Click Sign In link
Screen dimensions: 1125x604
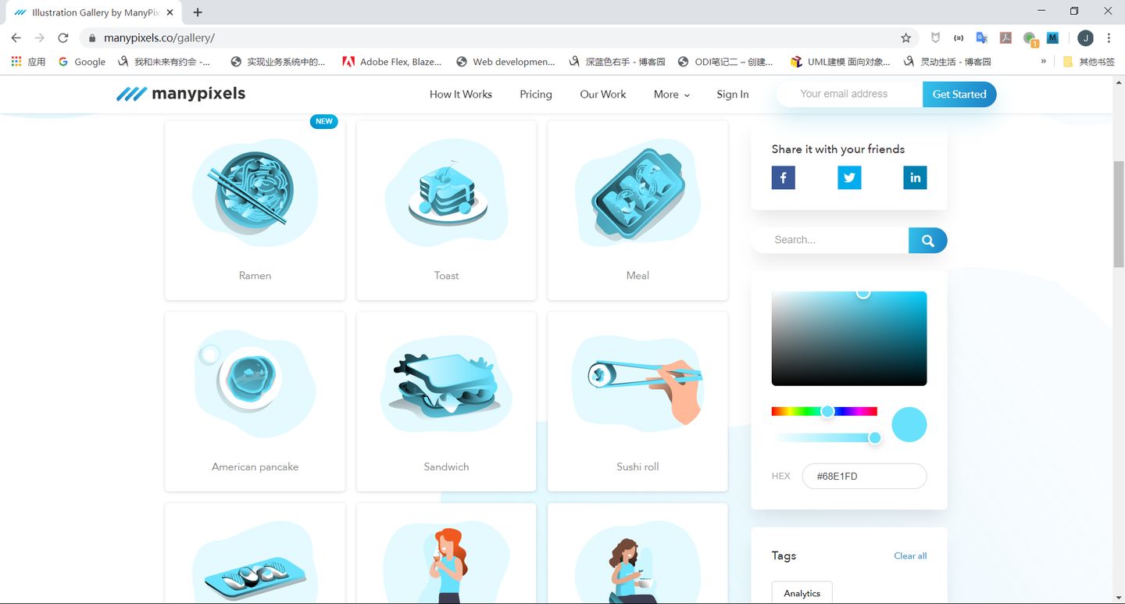click(x=733, y=95)
